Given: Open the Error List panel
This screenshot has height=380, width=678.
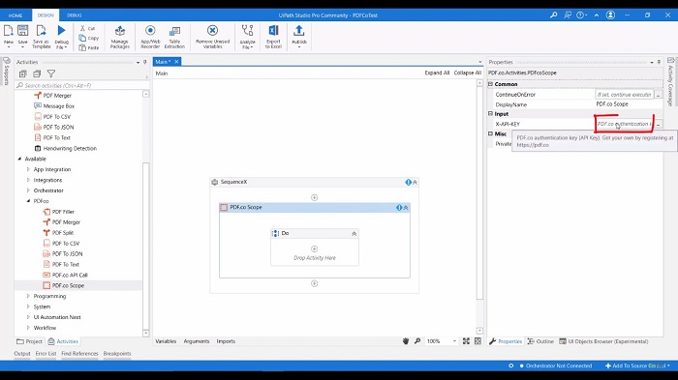Looking at the screenshot, I should 46,353.
